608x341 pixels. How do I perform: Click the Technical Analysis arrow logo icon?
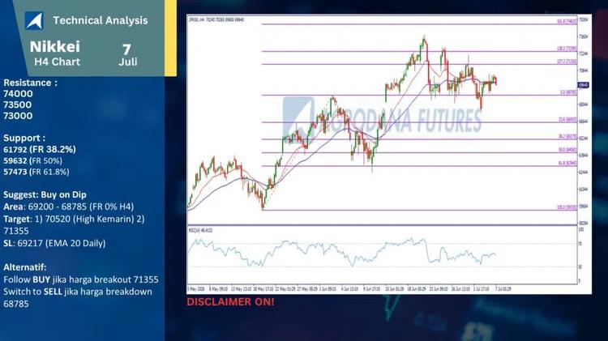[34, 20]
